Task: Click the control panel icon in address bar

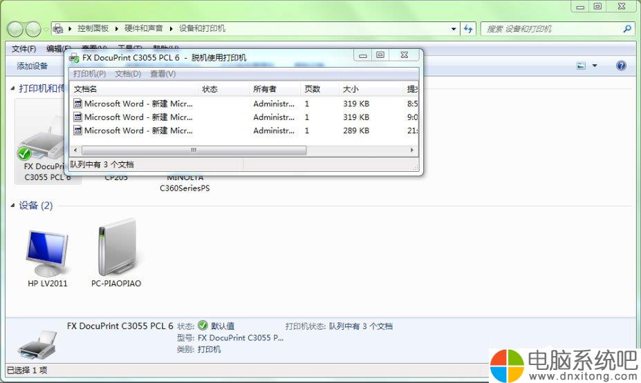Action: (58, 28)
